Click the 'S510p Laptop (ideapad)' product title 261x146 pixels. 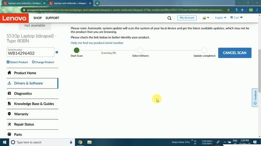pos(31,38)
